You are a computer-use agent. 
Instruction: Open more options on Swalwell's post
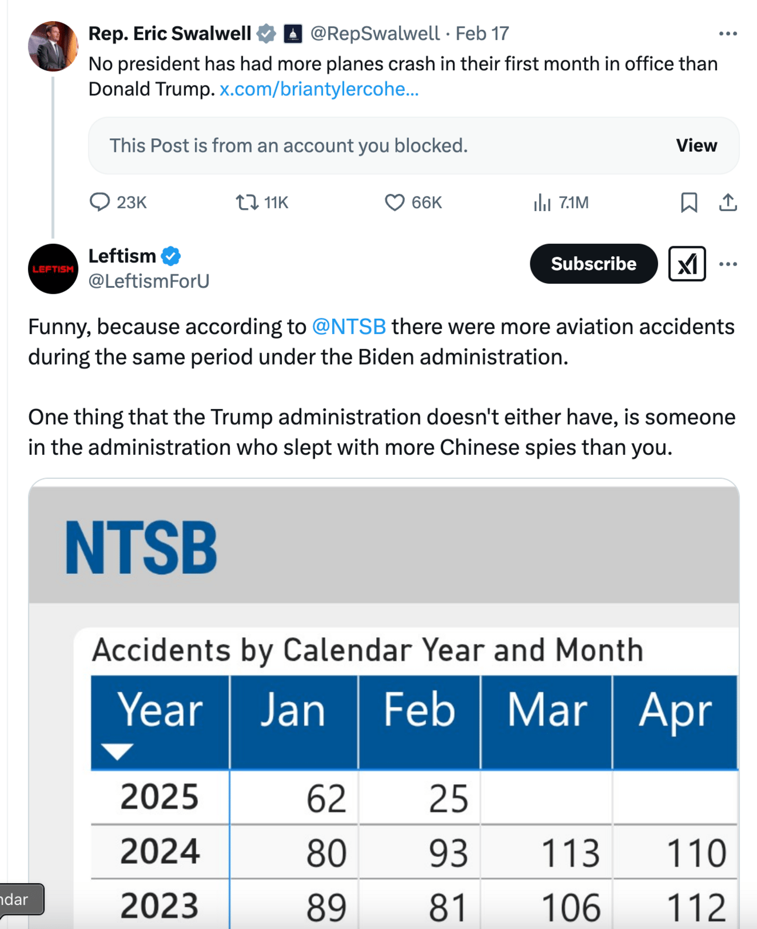tap(728, 34)
